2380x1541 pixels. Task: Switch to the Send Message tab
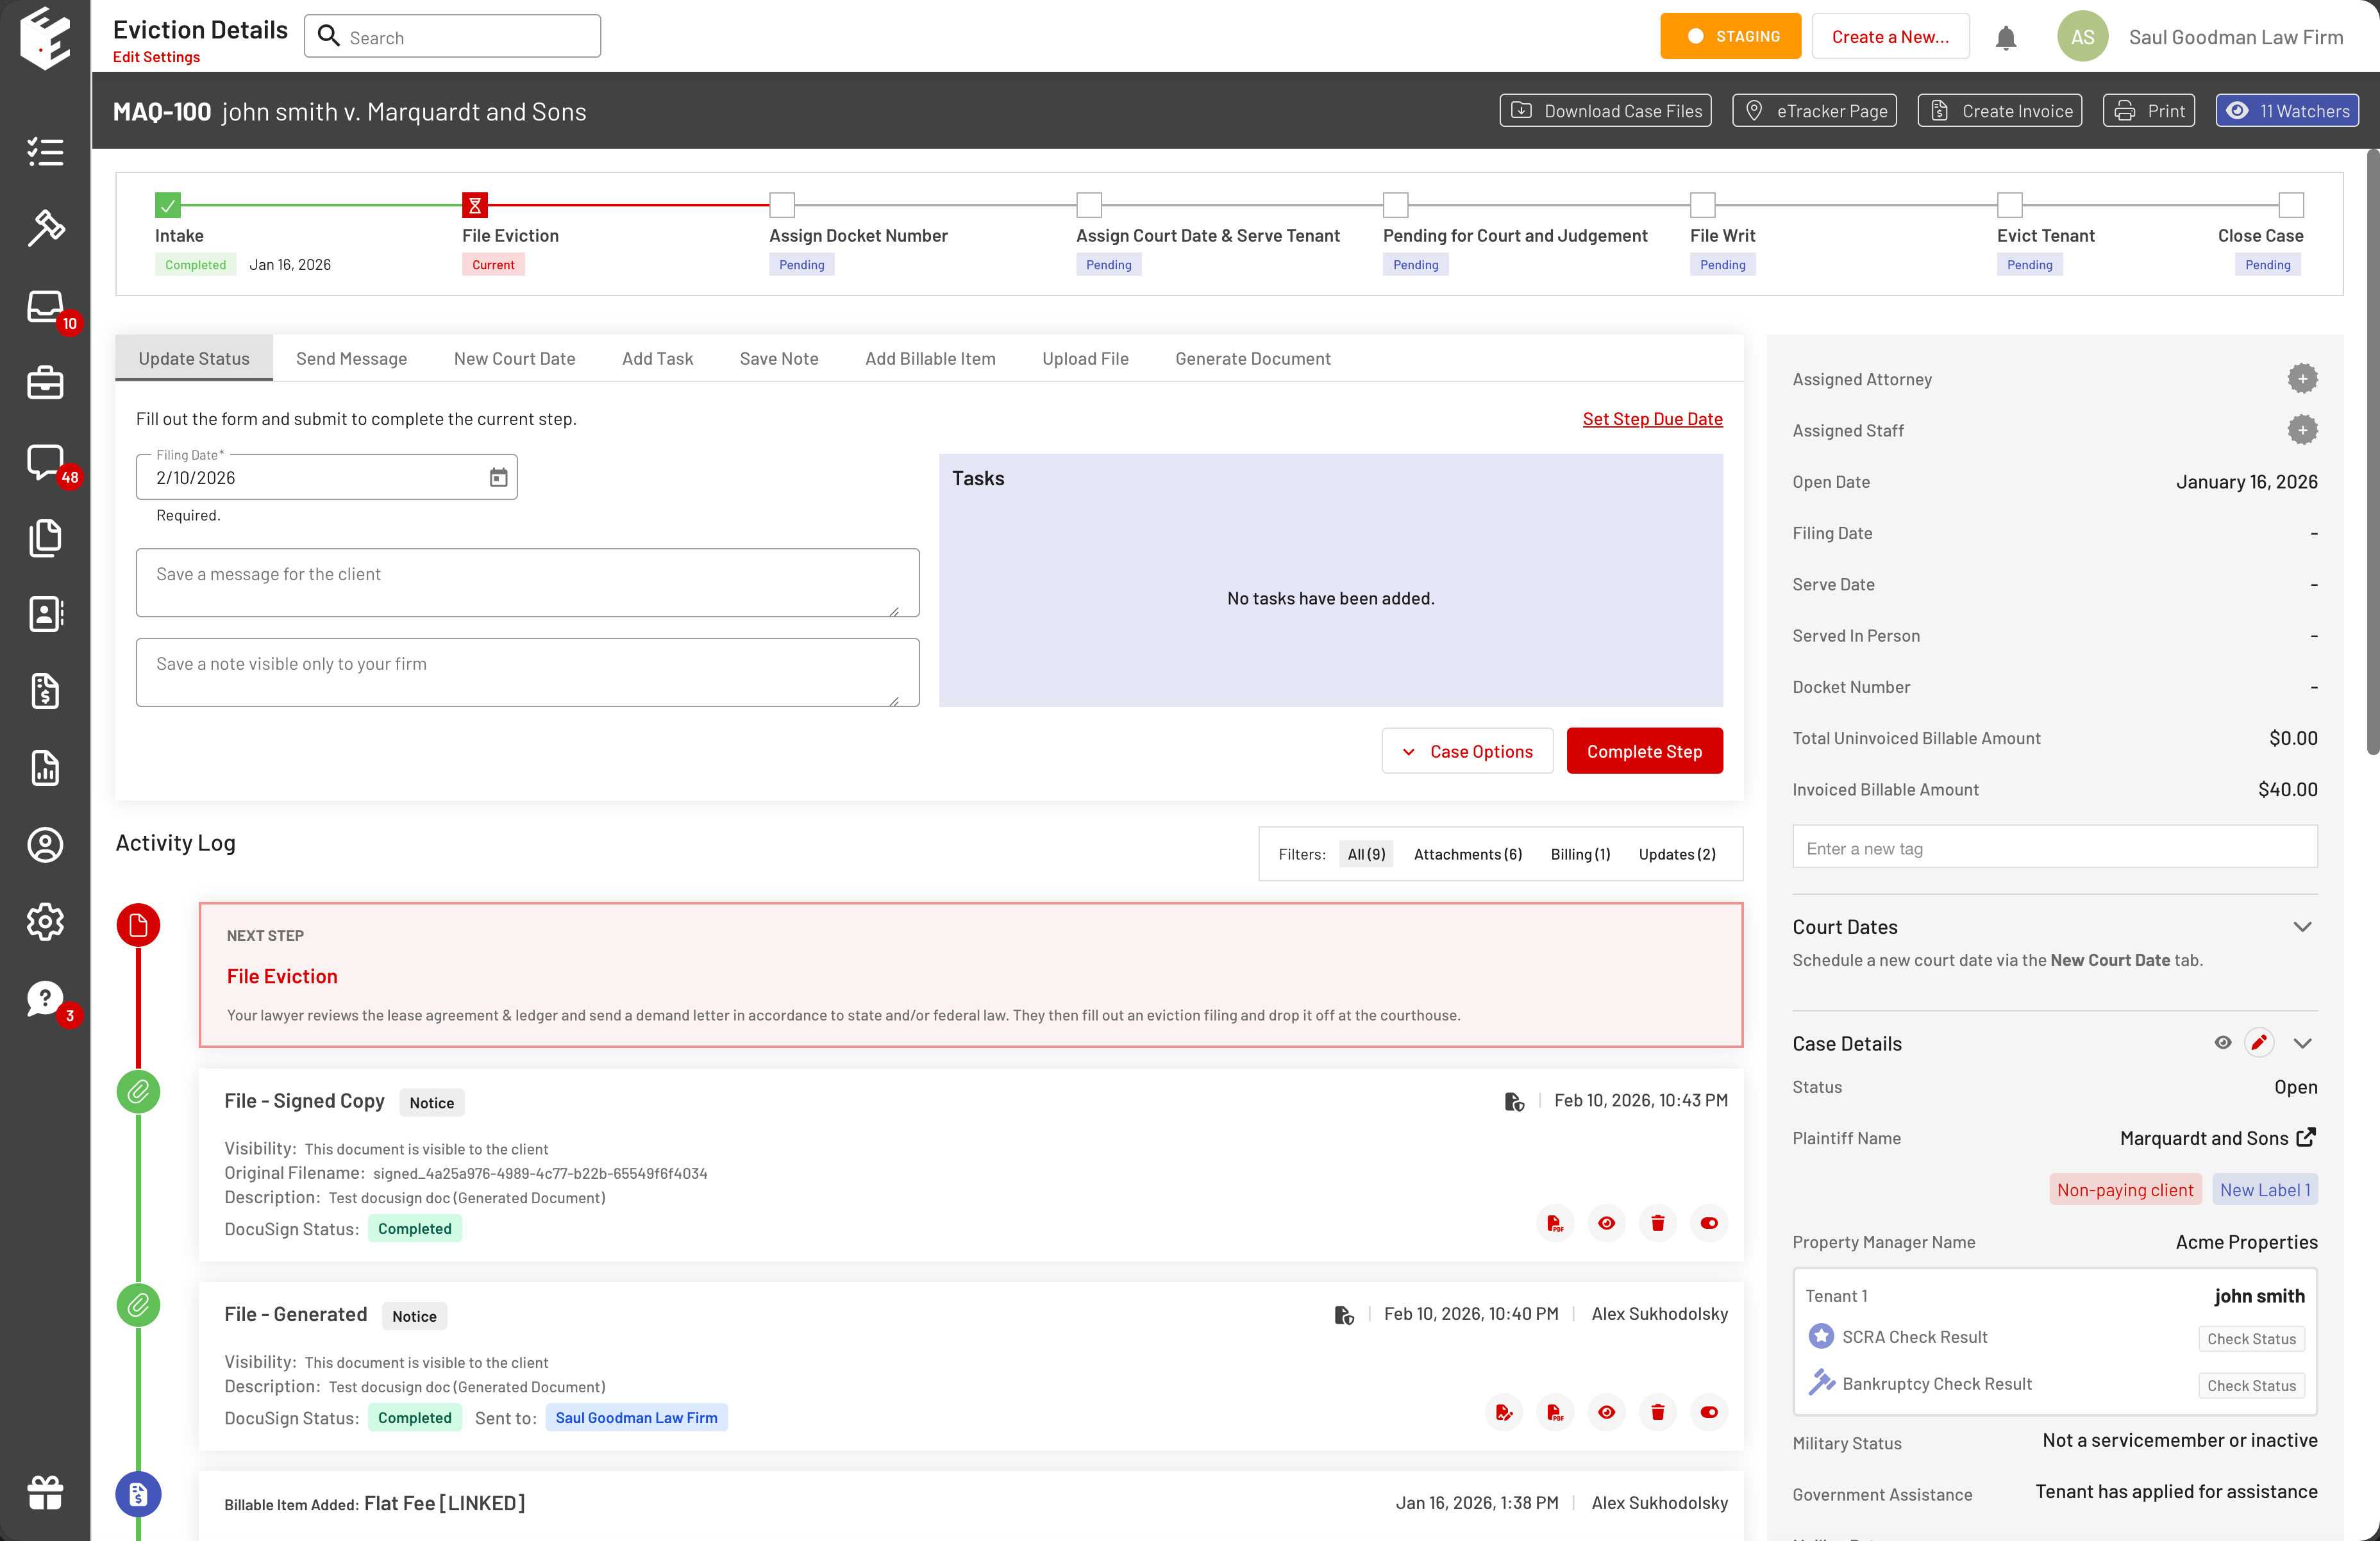pos(351,359)
